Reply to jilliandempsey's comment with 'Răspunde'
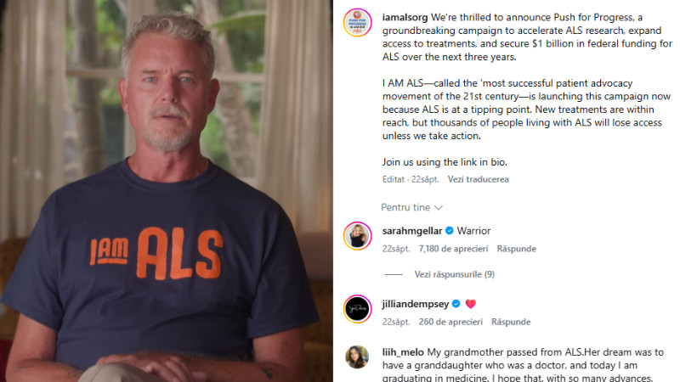The image size is (680, 382). pyautogui.click(x=511, y=322)
